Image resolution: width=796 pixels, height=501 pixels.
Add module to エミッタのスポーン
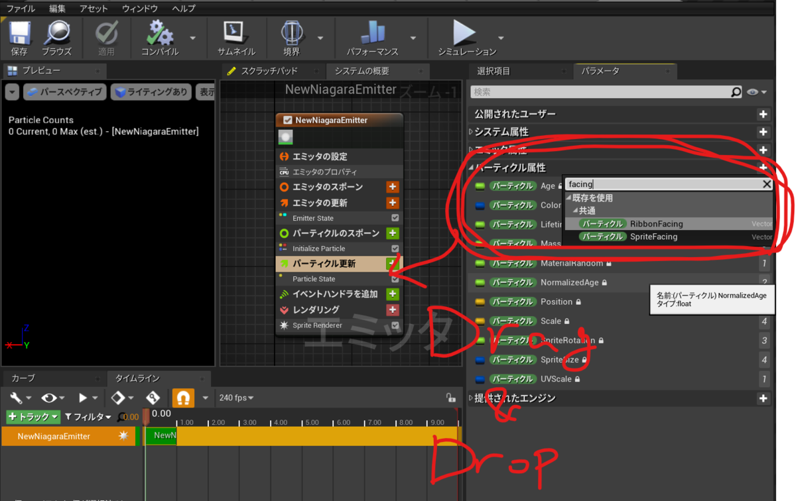[392, 187]
